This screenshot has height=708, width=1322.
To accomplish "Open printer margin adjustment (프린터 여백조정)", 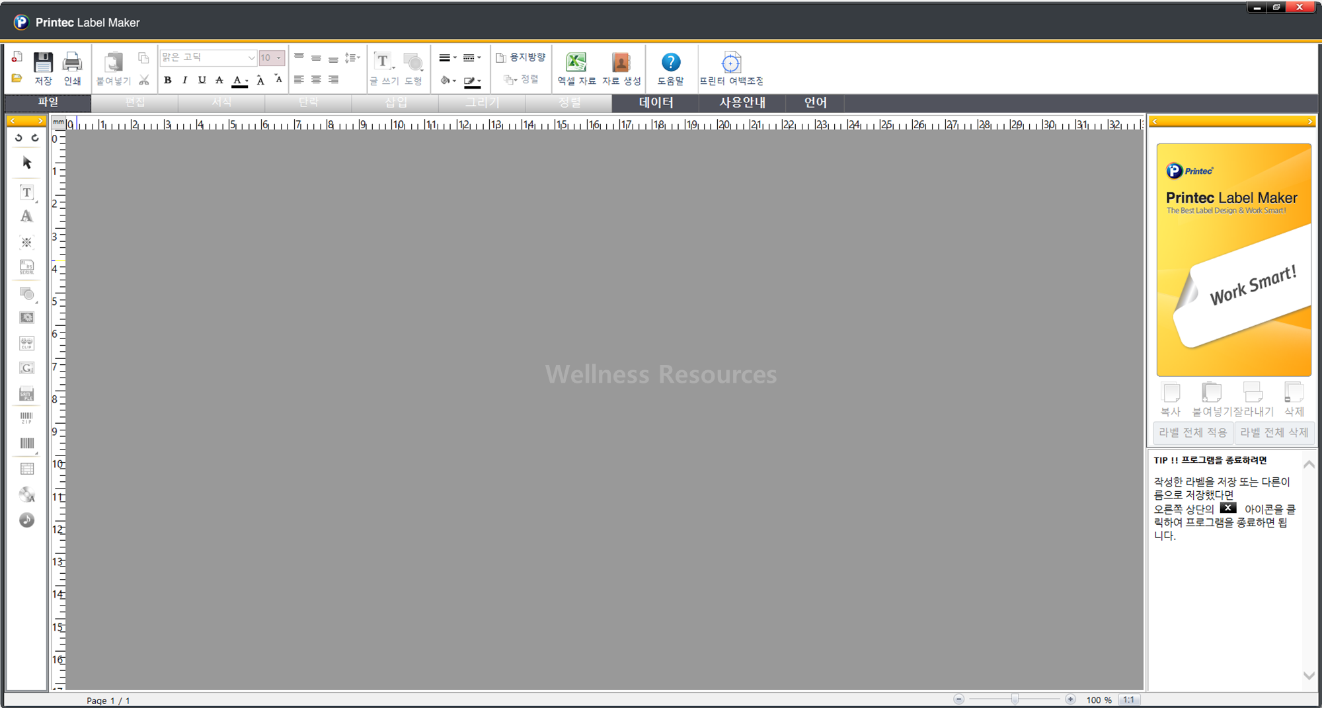I will click(x=731, y=63).
